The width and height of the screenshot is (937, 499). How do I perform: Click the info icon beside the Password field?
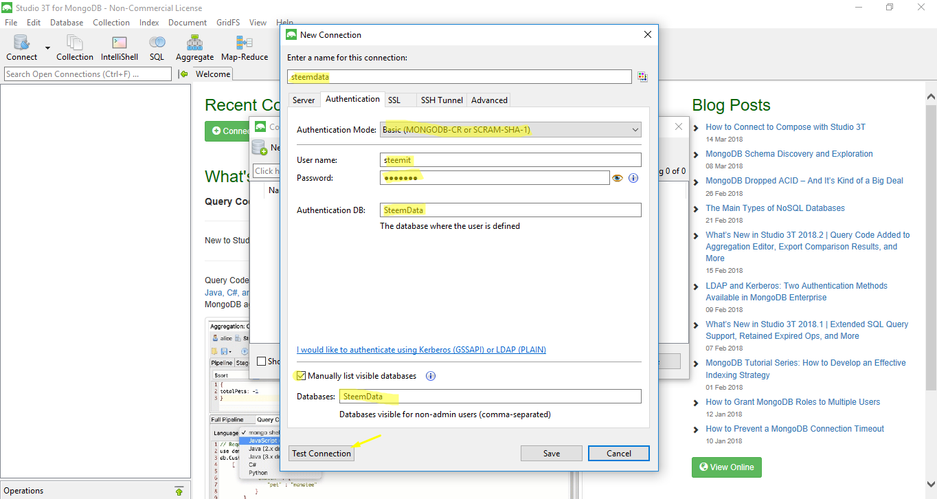click(633, 178)
